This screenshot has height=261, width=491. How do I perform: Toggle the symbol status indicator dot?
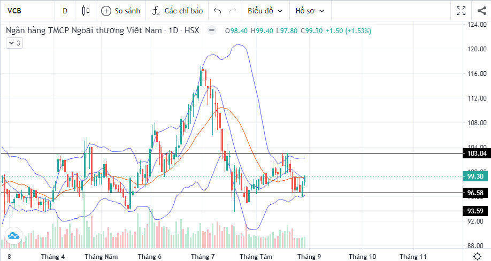click(x=212, y=30)
